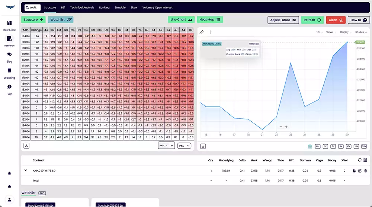Click the bank building icon below chart
Screen dimensions: 372x207
(310, 147)
